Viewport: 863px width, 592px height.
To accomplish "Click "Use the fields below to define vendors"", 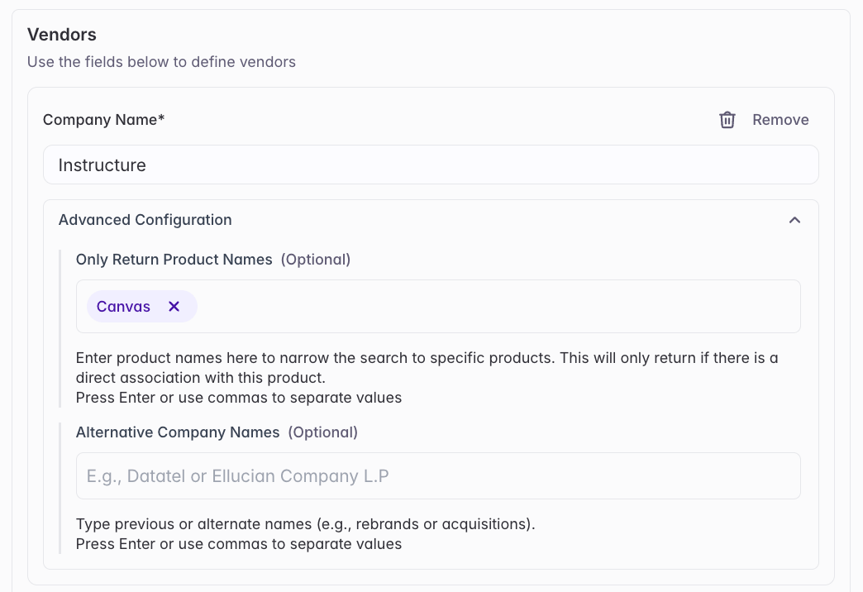I will (161, 62).
